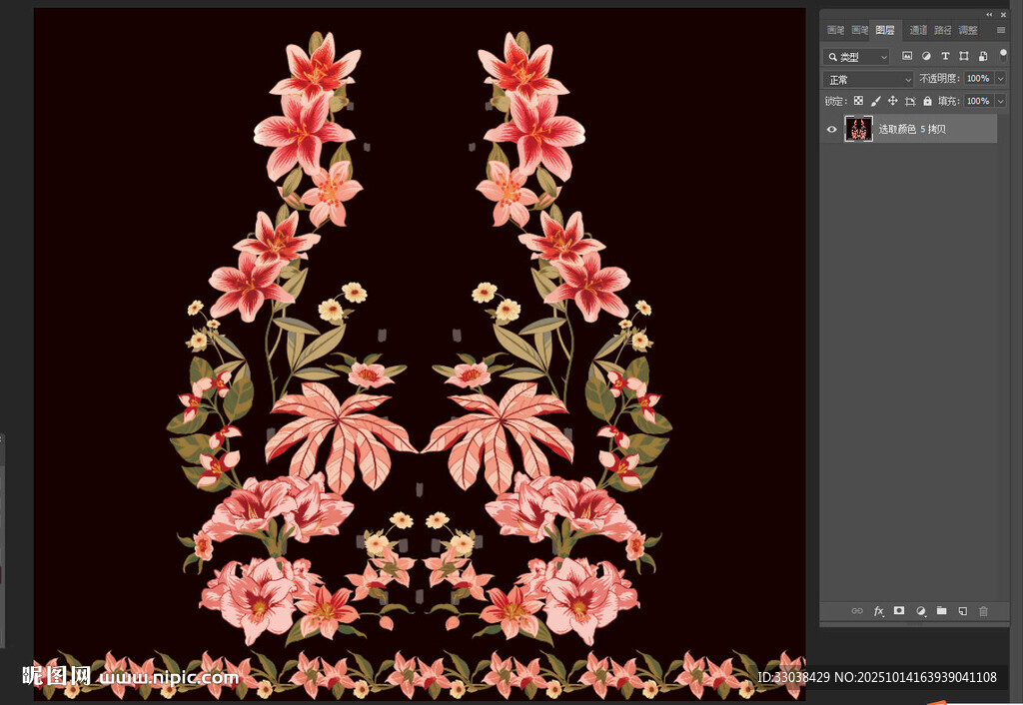Expand the 填充 fill slider arrow
This screenshot has width=1023, height=705.
click(x=1000, y=101)
